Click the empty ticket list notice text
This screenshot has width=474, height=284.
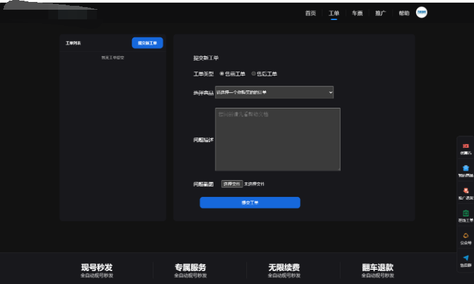[x=113, y=57]
